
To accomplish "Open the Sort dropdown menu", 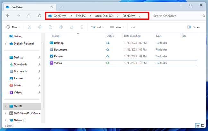I will pos(98,27).
